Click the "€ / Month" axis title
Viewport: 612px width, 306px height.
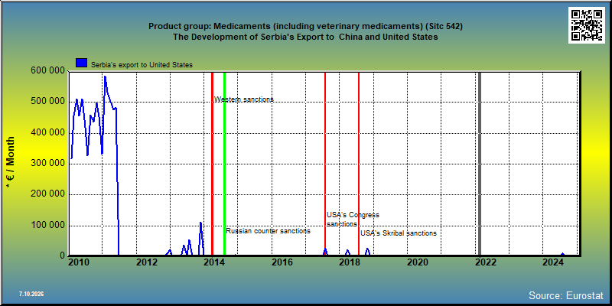(x=10, y=163)
